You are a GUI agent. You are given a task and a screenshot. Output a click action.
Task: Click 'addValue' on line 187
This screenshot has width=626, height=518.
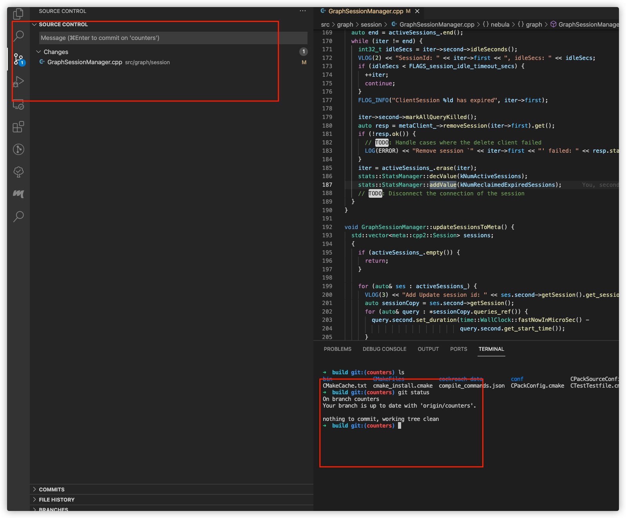click(x=443, y=185)
